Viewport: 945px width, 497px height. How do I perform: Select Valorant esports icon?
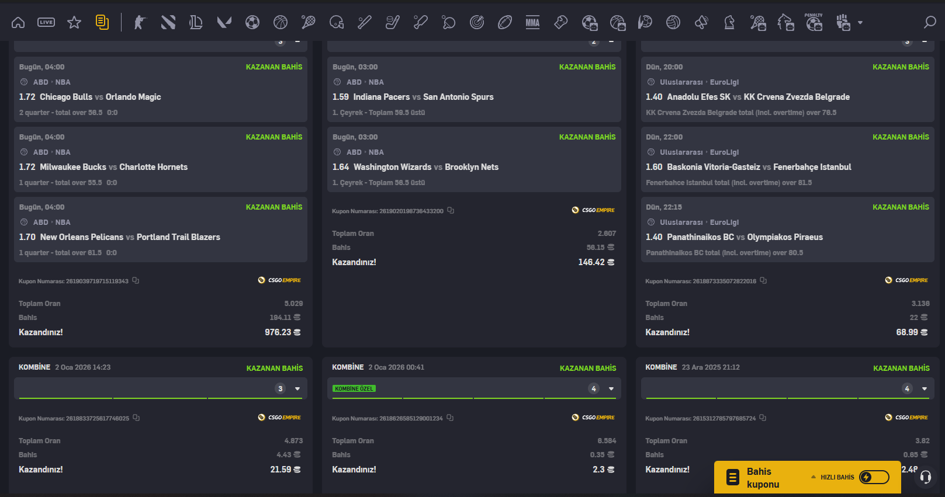[224, 23]
